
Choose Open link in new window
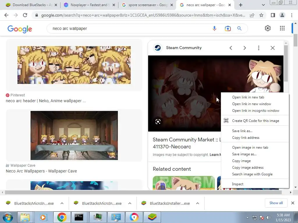click(255, 104)
